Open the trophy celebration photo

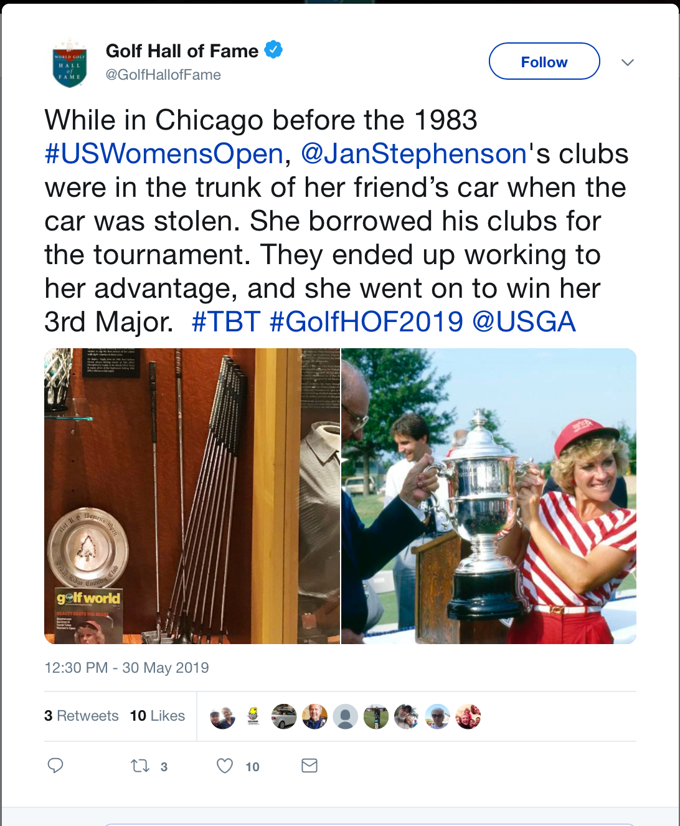click(489, 496)
